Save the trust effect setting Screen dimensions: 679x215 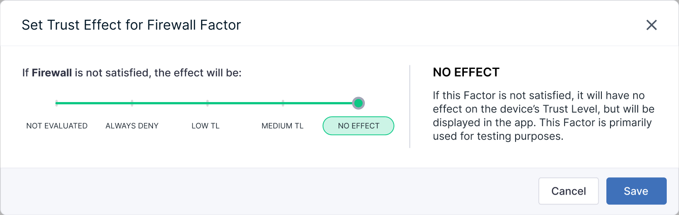636,191
